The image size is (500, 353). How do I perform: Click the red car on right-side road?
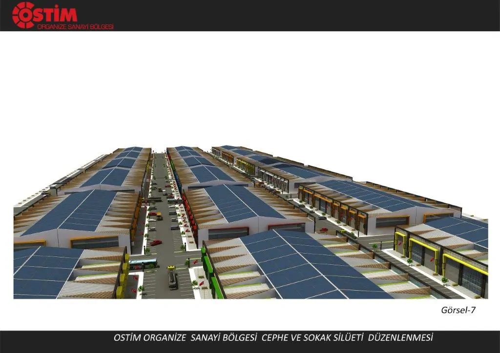[x=324, y=229]
